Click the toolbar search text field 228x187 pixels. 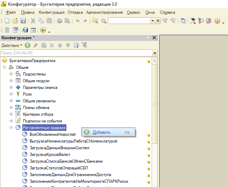click(x=129, y=21)
